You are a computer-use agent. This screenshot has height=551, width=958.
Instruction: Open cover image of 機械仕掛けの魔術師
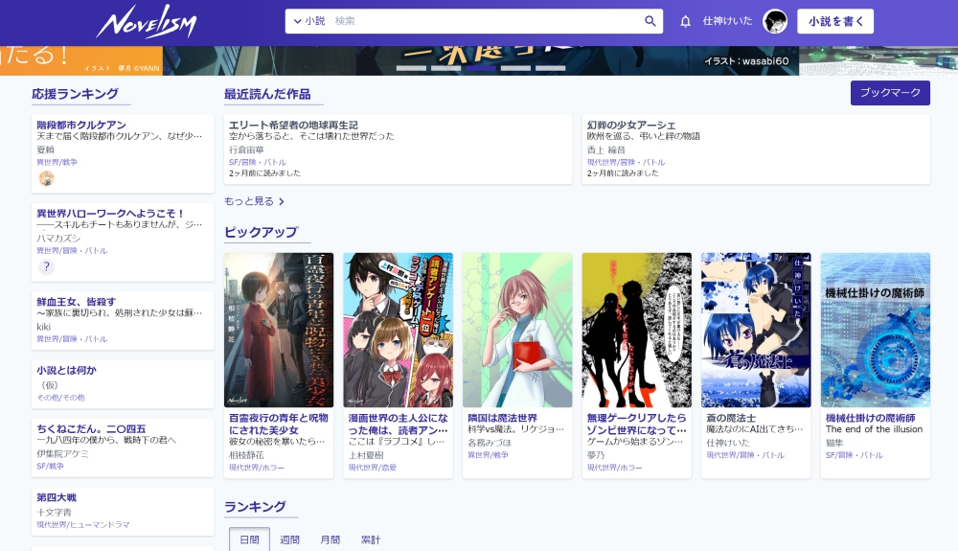pyautogui.click(x=876, y=330)
